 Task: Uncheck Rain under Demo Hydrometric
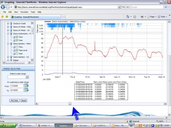tap(17, 40)
